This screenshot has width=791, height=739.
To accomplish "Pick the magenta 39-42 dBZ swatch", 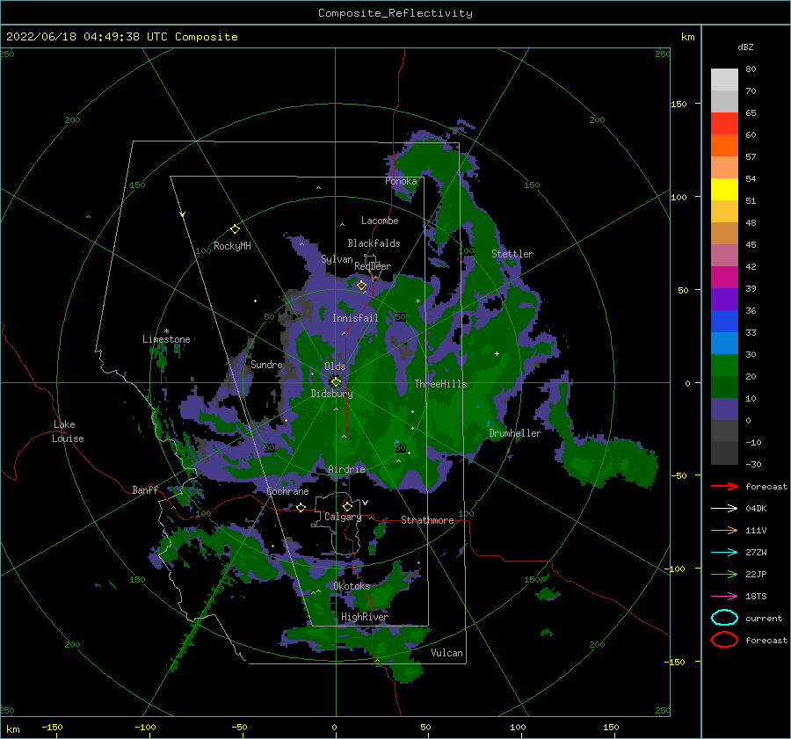I will point(724,278).
